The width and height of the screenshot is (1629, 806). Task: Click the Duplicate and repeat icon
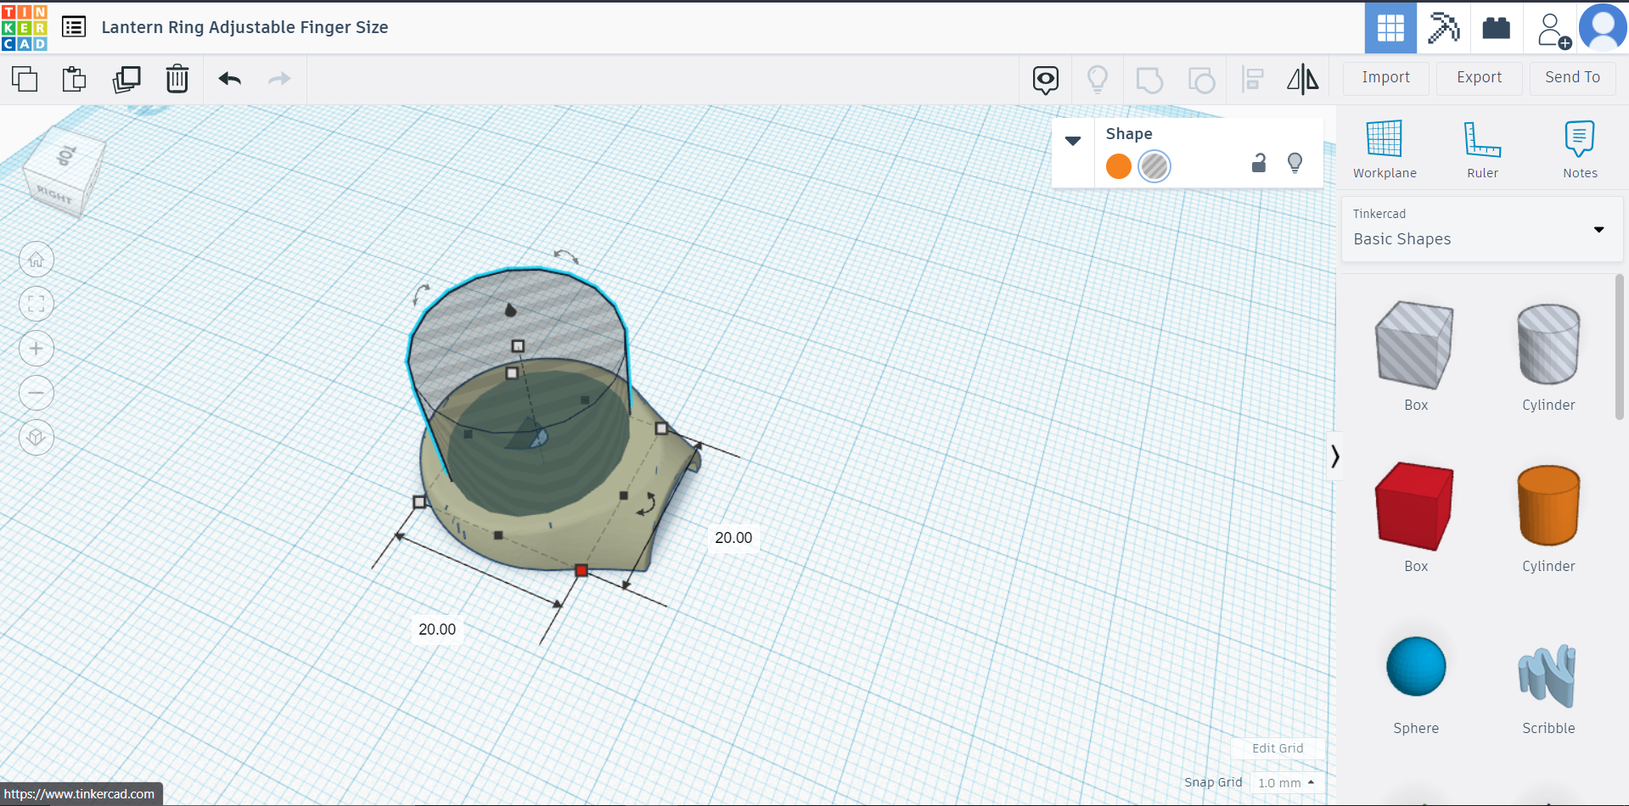[x=126, y=79]
